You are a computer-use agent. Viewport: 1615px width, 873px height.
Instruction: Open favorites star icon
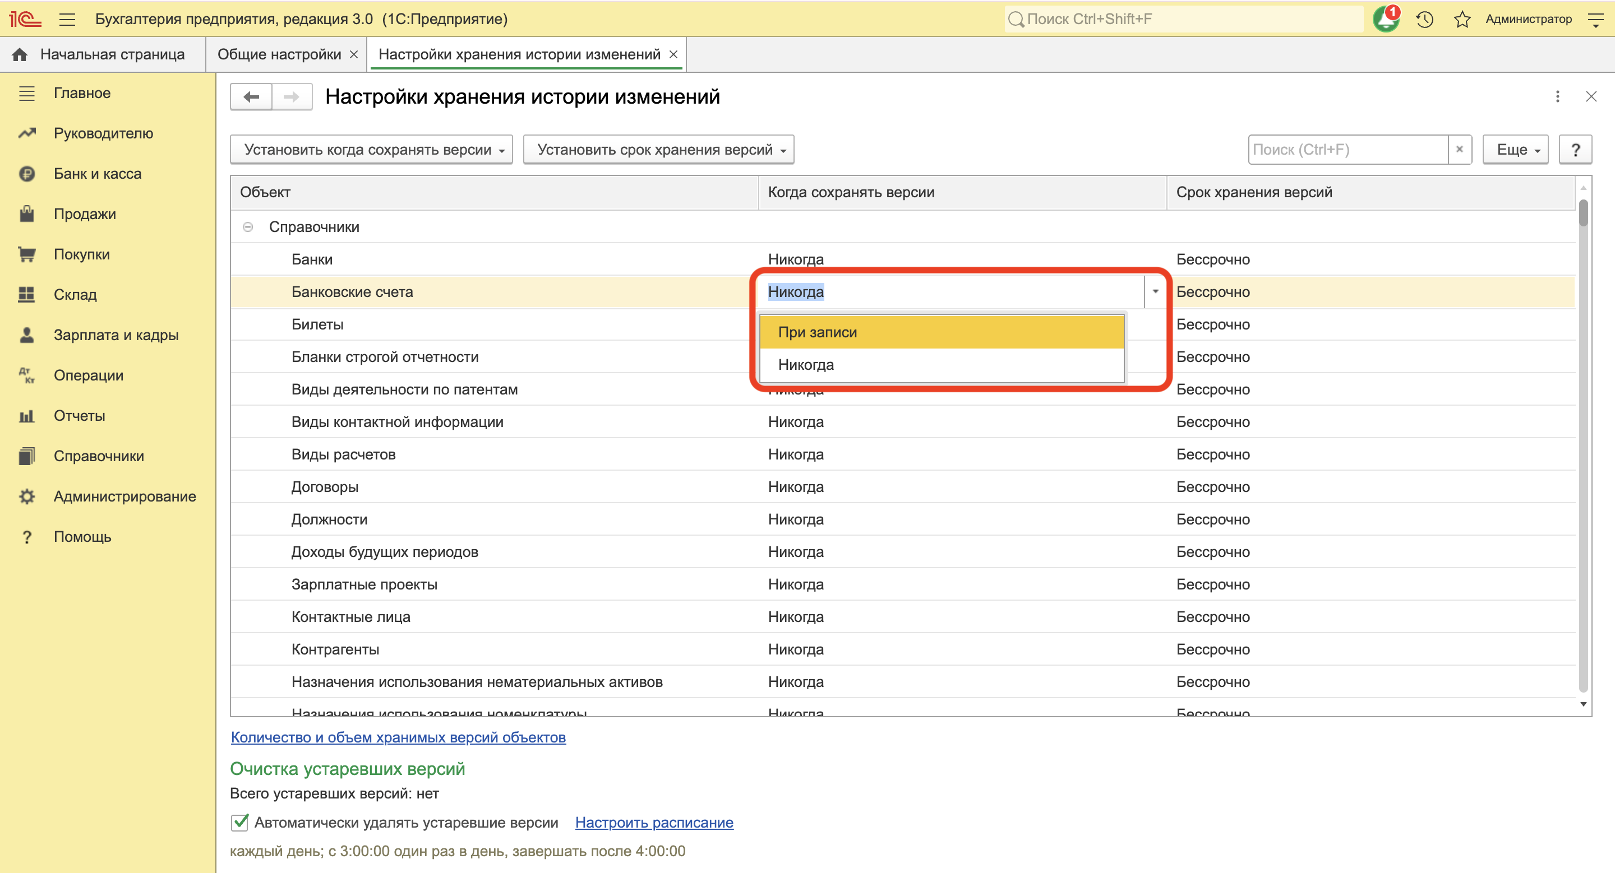pyautogui.click(x=1462, y=19)
